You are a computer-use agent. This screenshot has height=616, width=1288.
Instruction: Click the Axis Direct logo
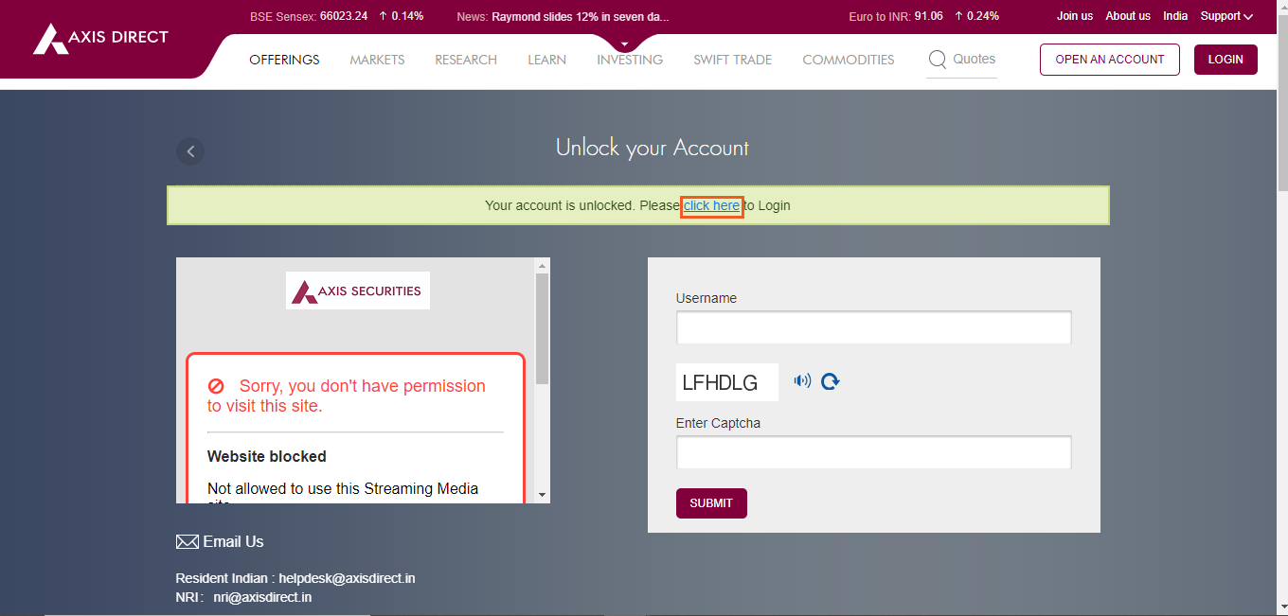[x=100, y=39]
